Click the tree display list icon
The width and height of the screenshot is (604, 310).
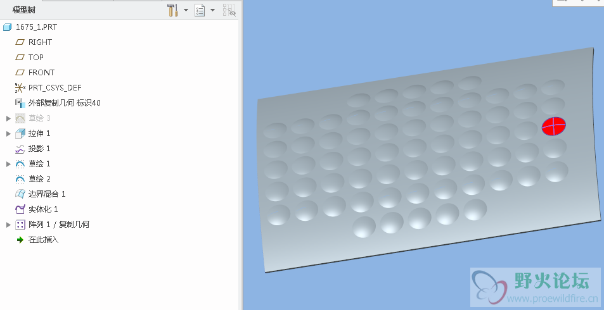(x=200, y=10)
